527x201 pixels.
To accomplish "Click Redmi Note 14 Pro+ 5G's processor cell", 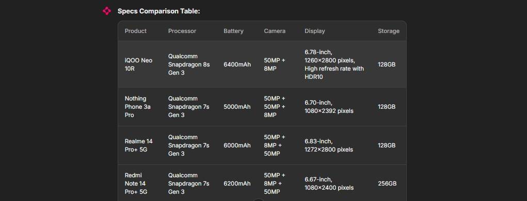I will (188, 183).
